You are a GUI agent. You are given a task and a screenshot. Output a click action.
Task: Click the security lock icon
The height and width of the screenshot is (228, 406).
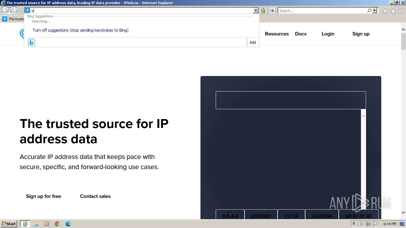tap(263, 10)
